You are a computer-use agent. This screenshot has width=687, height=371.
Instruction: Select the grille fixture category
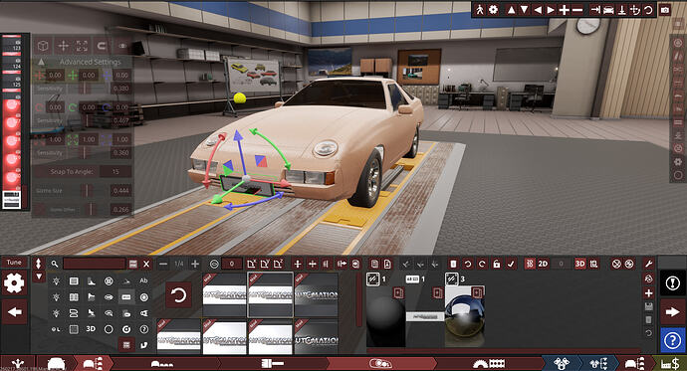pyautogui.click(x=74, y=280)
